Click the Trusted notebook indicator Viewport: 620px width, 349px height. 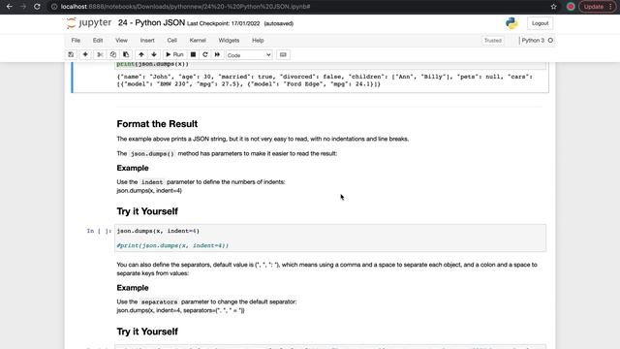pyautogui.click(x=493, y=41)
